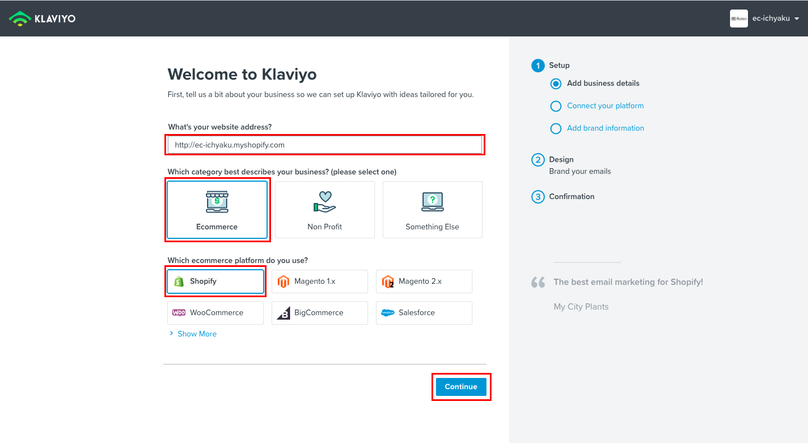Select the Ecommerce storefront icon
808x443 pixels.
[217, 202]
